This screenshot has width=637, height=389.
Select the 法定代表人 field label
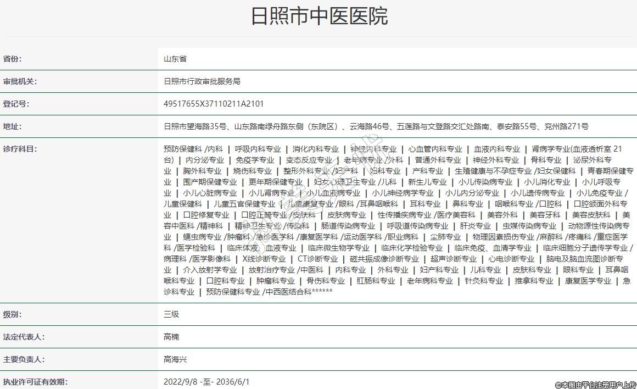(x=24, y=337)
